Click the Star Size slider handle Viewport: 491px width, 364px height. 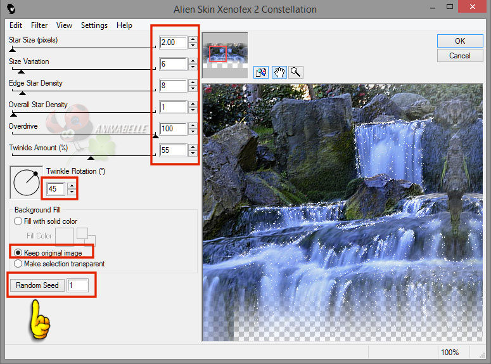[12, 49]
